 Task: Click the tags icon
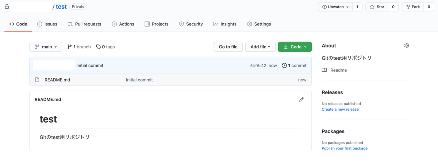click(x=99, y=47)
